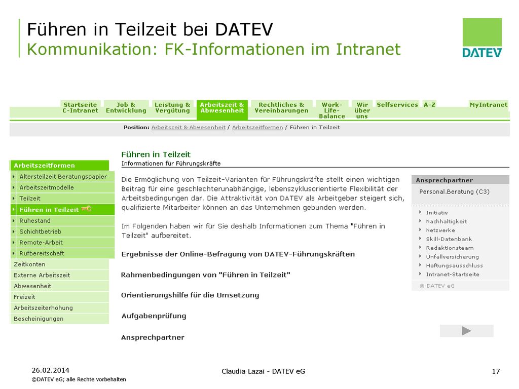Open the Initiativ link

436,213
